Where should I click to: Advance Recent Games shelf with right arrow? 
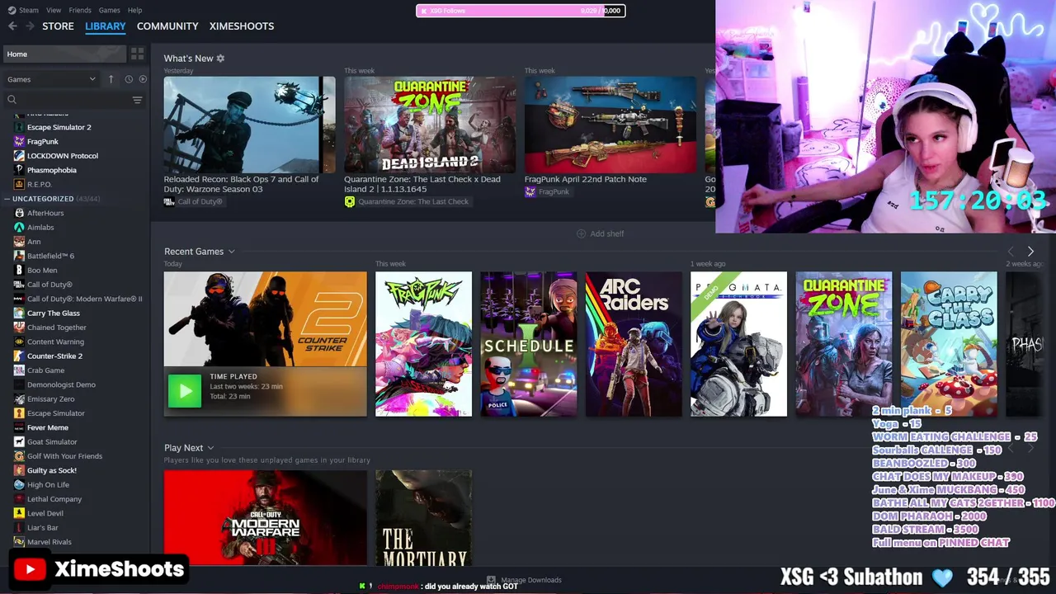1030,252
